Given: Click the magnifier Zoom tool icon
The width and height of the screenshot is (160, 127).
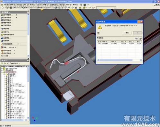Looking at the screenshot, I should coord(69,8).
